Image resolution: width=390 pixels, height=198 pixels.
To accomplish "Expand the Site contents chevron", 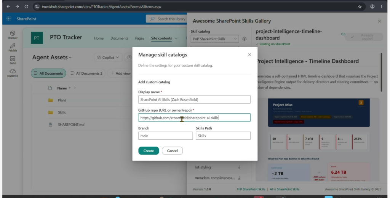I will pos(176,38).
